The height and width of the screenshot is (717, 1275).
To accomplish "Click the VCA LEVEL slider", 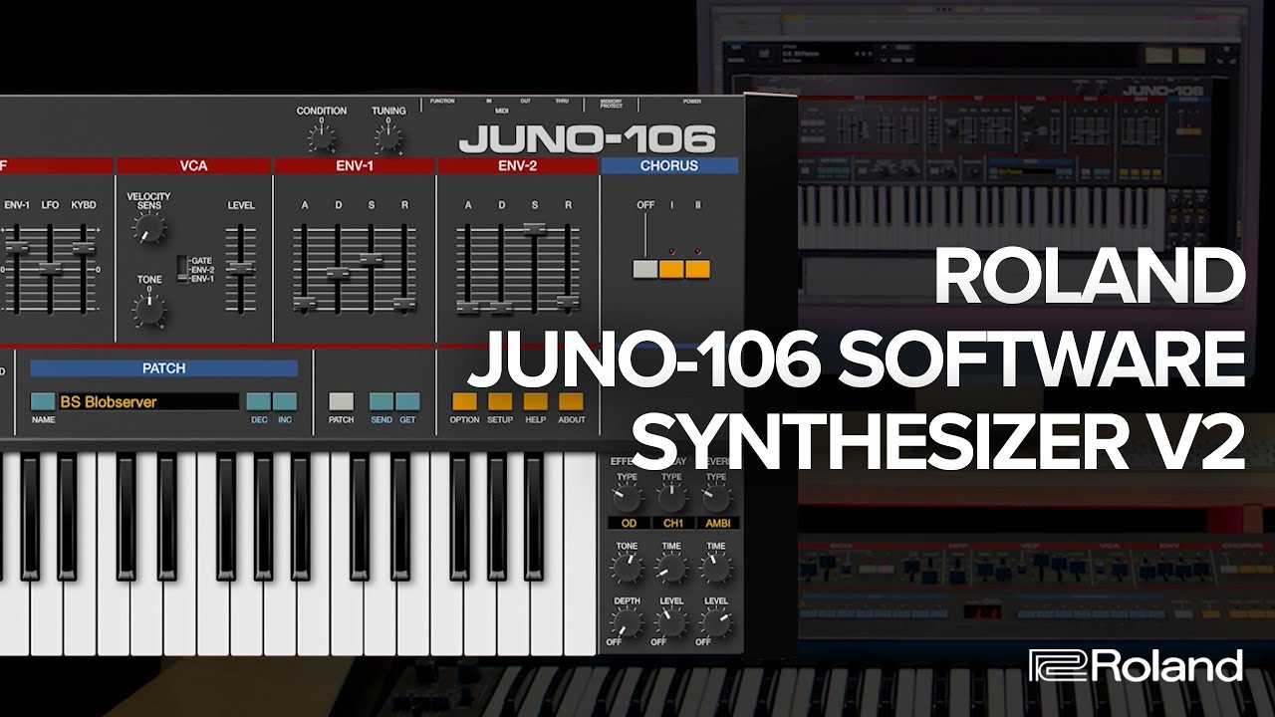I will tap(239, 268).
